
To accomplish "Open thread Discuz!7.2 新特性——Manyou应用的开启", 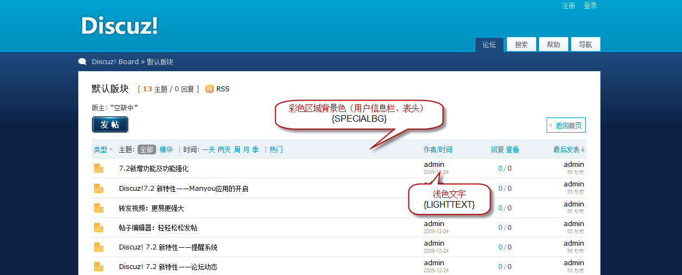I will [184, 189].
